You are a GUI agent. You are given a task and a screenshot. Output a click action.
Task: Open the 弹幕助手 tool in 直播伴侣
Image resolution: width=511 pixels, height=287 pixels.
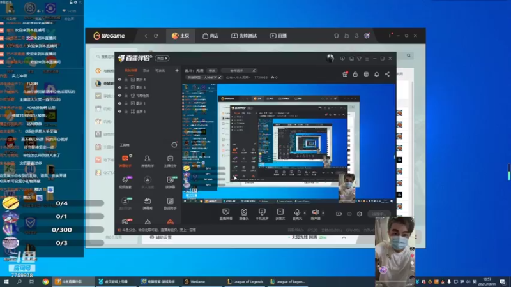[125, 161]
